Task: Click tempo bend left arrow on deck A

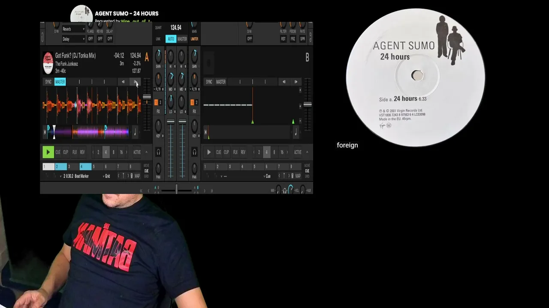Action: (123, 82)
